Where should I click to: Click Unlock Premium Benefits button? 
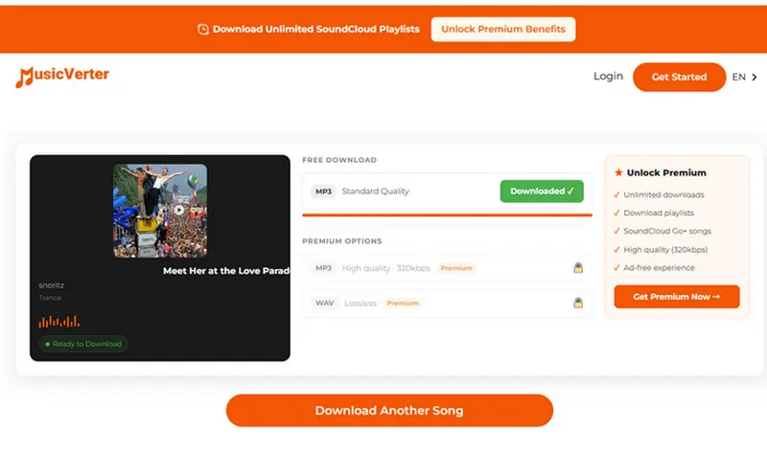pos(502,30)
